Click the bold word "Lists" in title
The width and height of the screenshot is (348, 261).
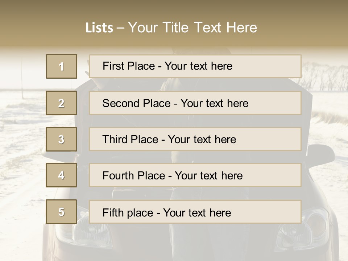pyautogui.click(x=99, y=28)
